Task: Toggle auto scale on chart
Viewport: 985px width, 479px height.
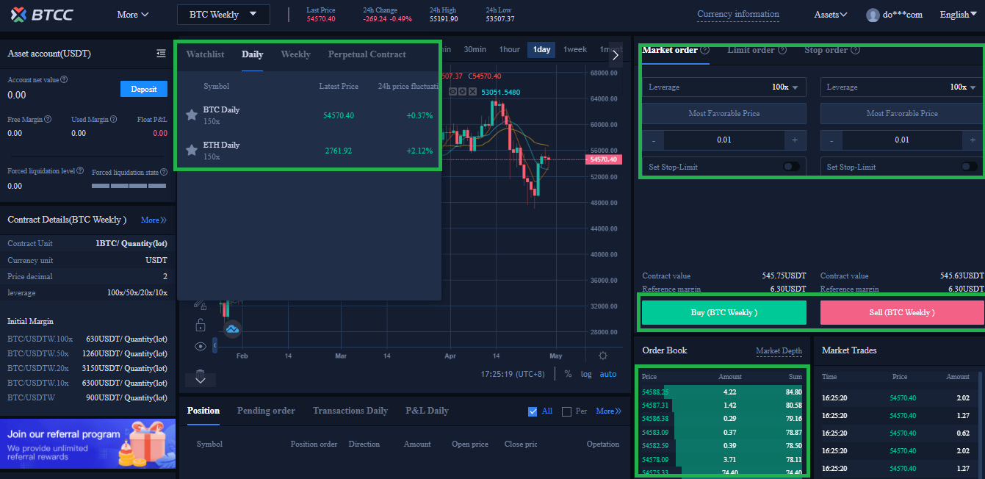Action: pos(608,374)
